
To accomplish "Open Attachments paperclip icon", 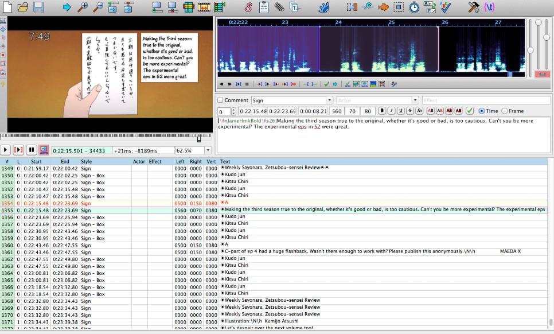I will point(279,7).
